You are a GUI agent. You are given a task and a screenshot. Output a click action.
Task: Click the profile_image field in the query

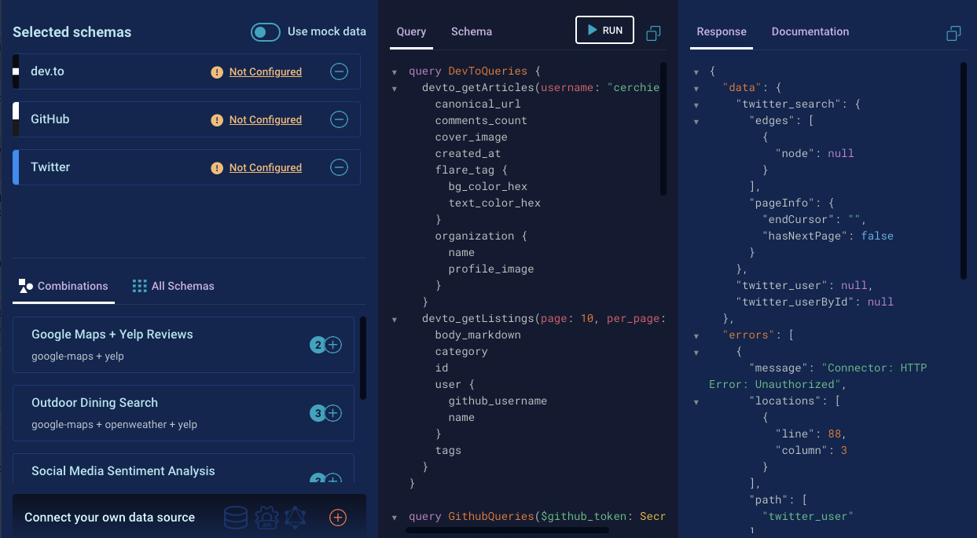[x=491, y=269]
